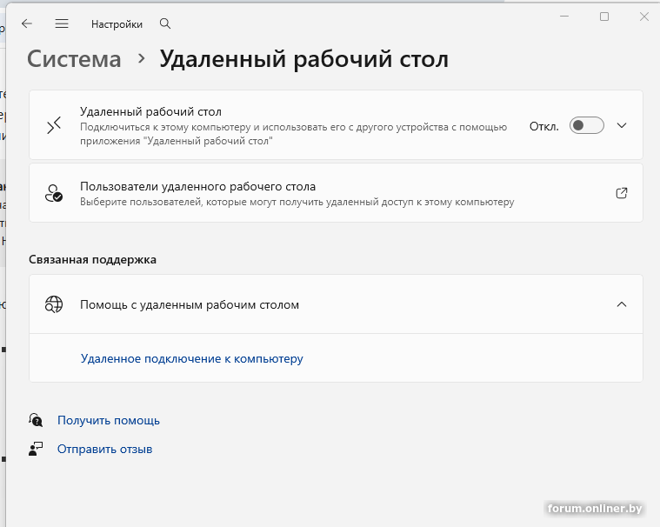Open the hamburger navigation menu
This screenshot has width=660, height=527.
click(x=61, y=24)
